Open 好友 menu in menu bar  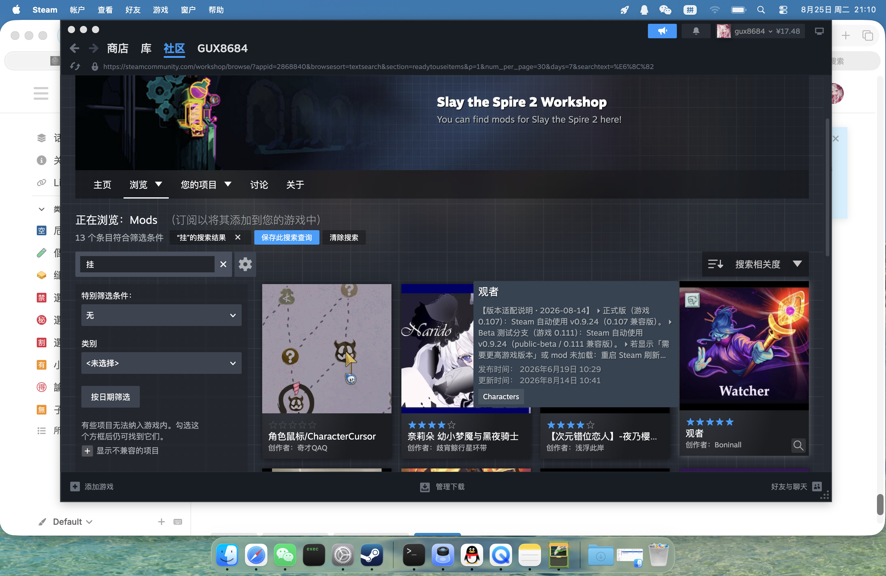tap(133, 10)
